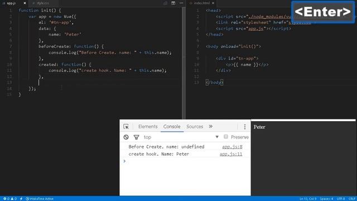The width and height of the screenshot is (357, 201).
Task: Enable the Preserve log checkbox
Action: click(x=226, y=136)
